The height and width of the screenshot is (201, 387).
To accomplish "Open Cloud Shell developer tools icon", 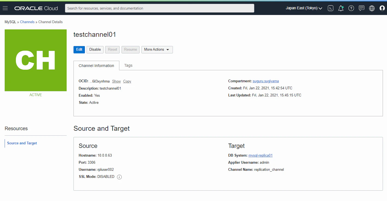I will (330, 8).
